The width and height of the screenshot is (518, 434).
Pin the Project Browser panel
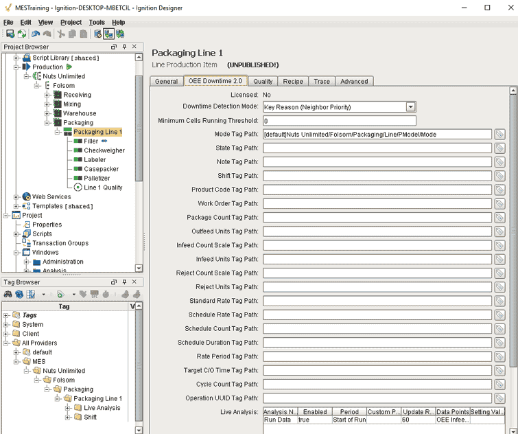click(x=125, y=47)
